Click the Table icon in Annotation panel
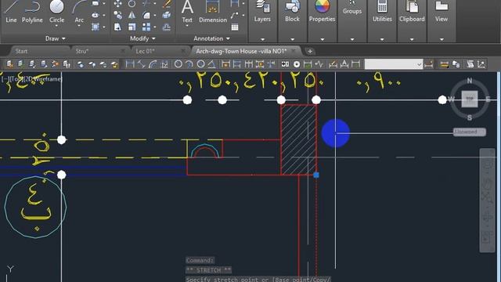 (235, 27)
